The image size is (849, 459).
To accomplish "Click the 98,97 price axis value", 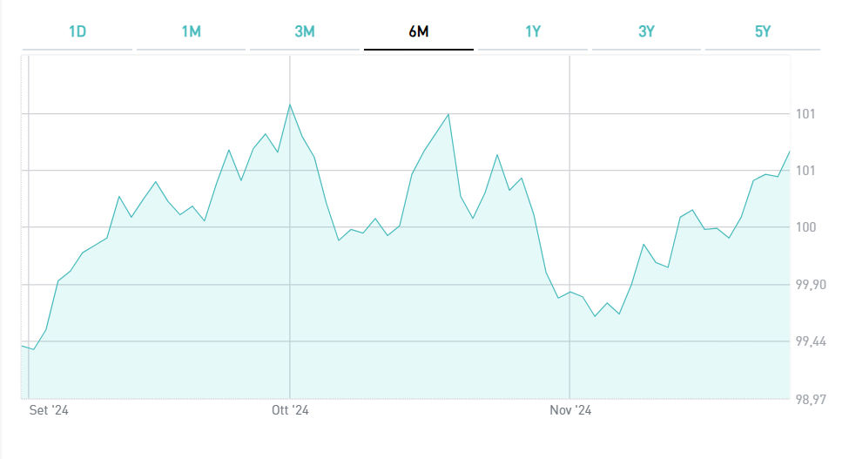I will [811, 400].
